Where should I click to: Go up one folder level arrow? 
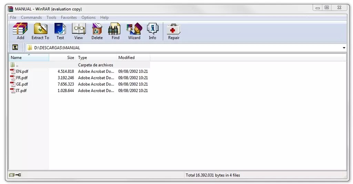point(15,47)
